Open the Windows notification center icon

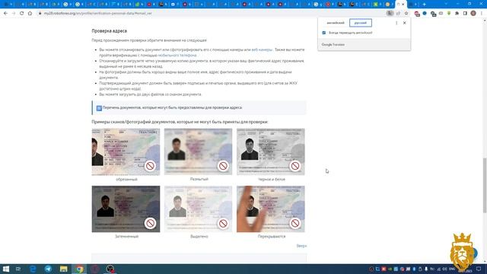pos(479,269)
